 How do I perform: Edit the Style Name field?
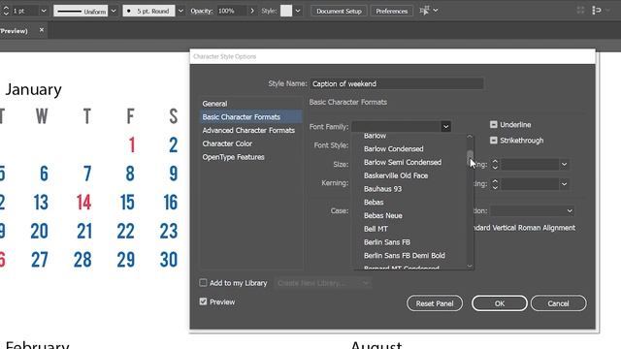coord(396,83)
